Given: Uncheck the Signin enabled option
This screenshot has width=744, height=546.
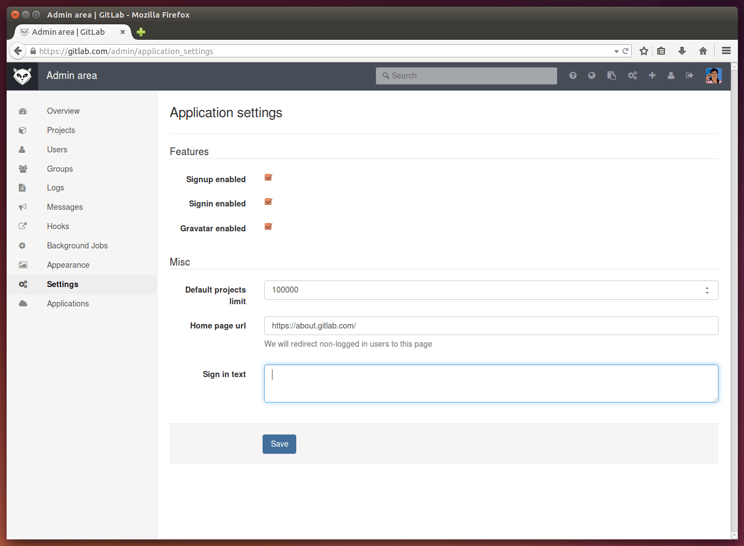Looking at the screenshot, I should pyautogui.click(x=268, y=202).
